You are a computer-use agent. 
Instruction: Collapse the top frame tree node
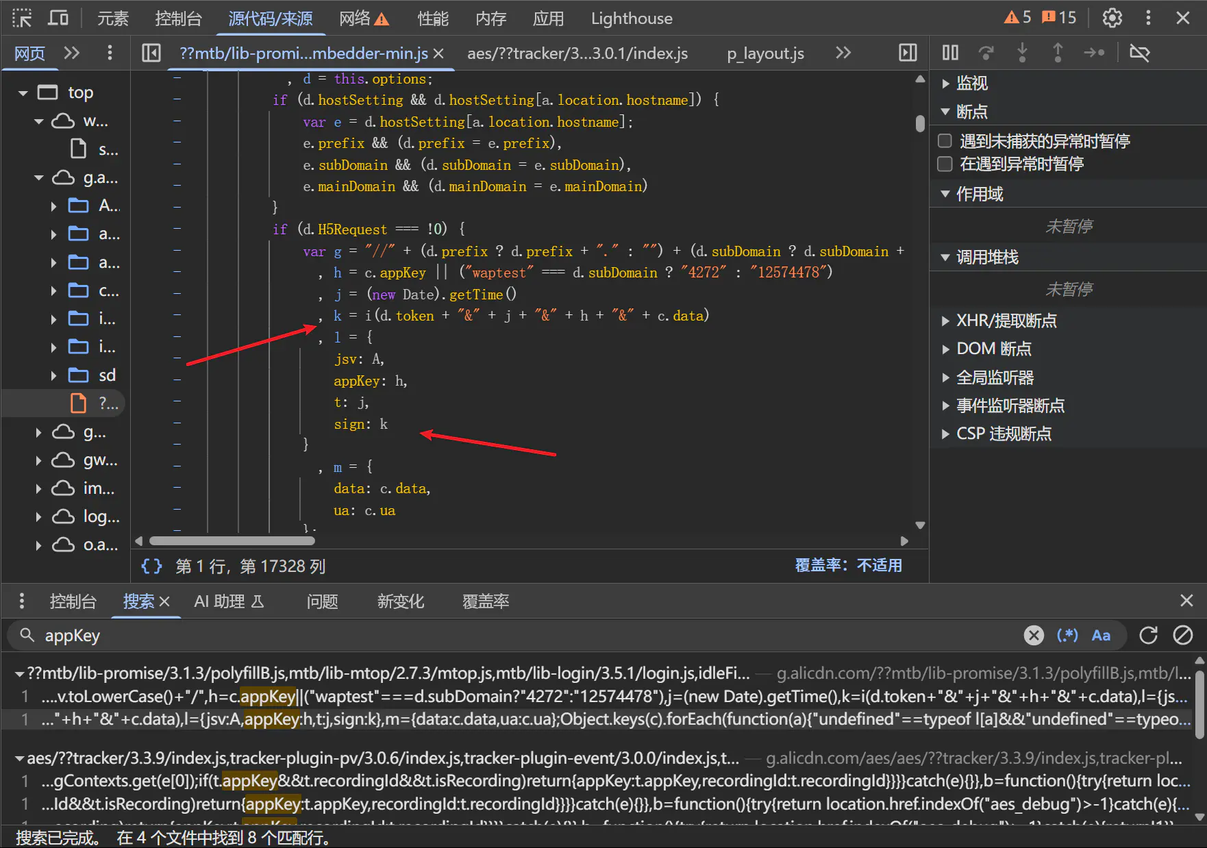(23, 92)
